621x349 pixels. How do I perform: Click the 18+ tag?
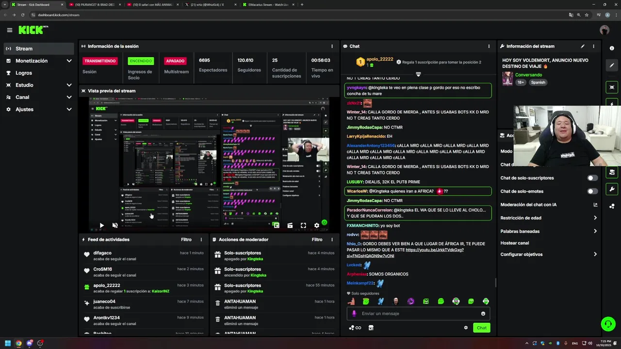coord(521,82)
